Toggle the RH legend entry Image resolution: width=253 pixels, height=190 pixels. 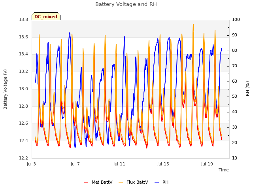tap(161, 182)
